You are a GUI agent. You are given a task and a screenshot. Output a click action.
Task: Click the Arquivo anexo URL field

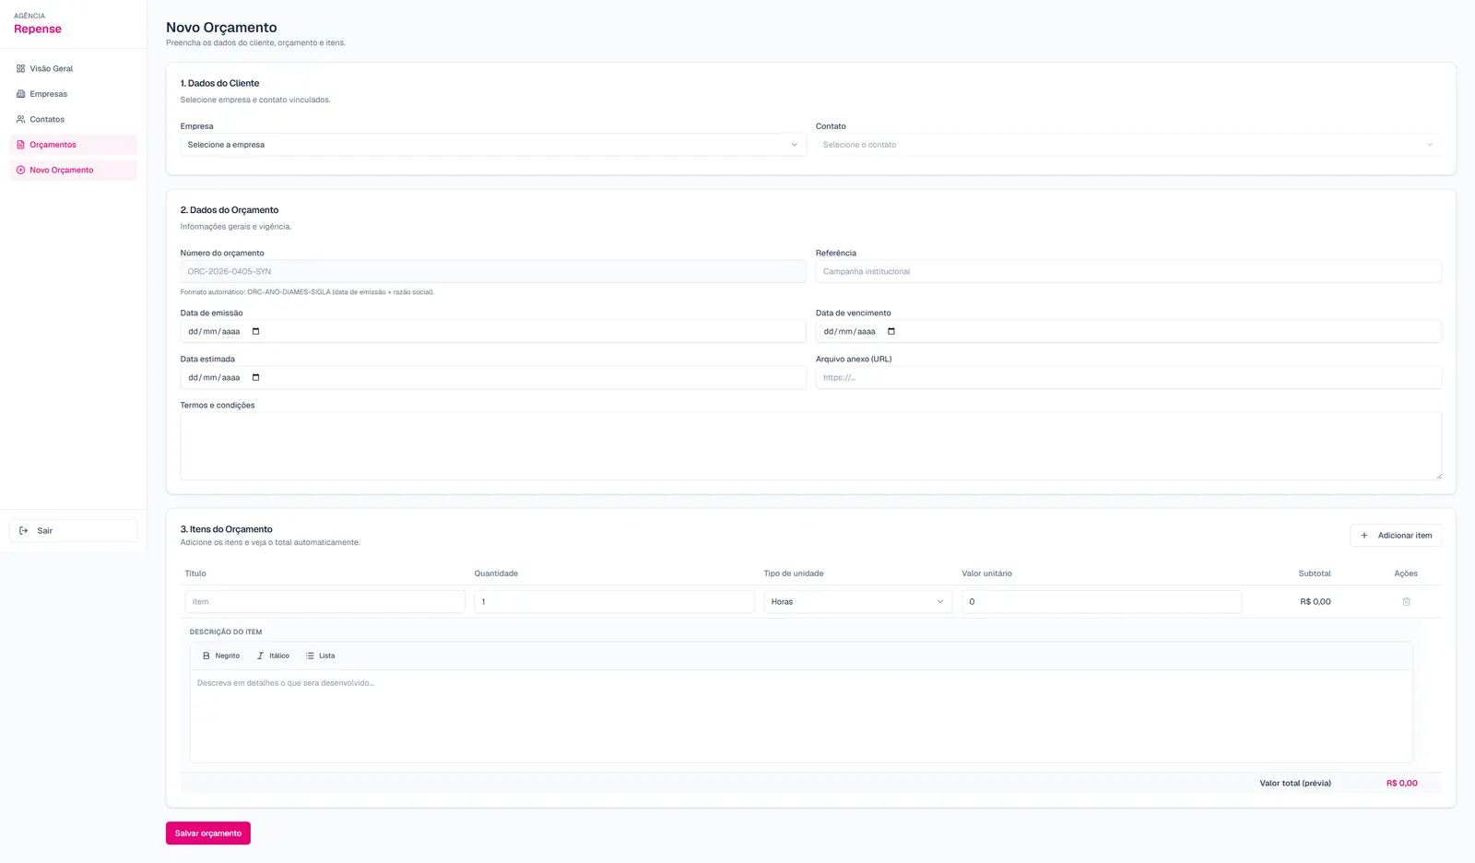point(1128,377)
